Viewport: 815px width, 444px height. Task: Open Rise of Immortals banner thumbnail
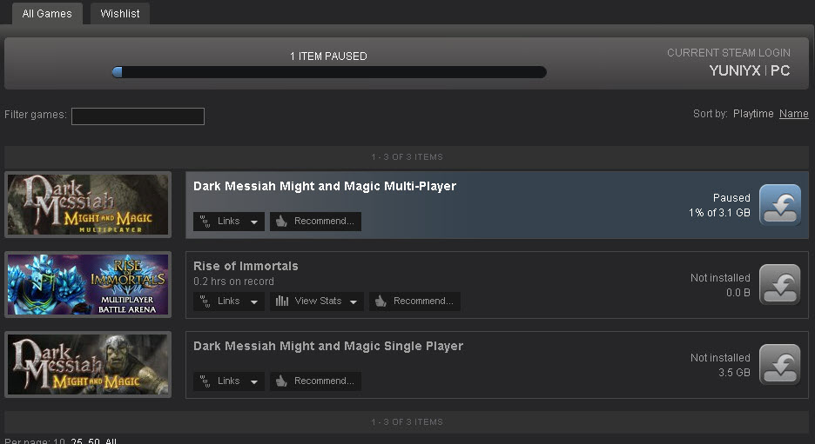[x=88, y=285]
